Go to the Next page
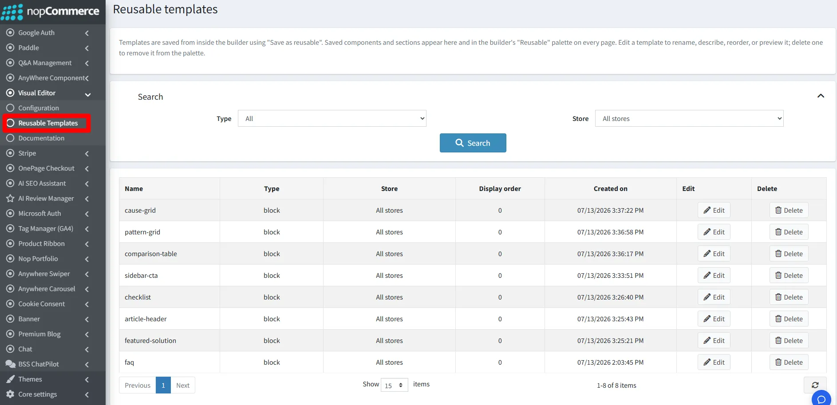The image size is (837, 405). tap(183, 385)
